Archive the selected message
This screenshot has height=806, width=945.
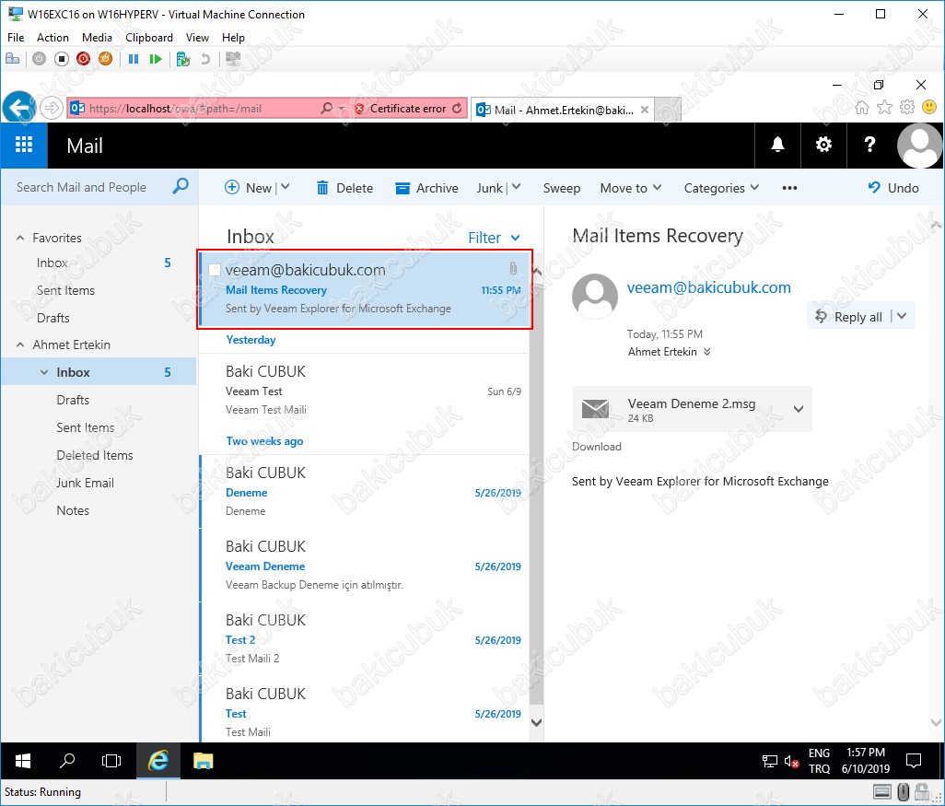pyautogui.click(x=426, y=188)
